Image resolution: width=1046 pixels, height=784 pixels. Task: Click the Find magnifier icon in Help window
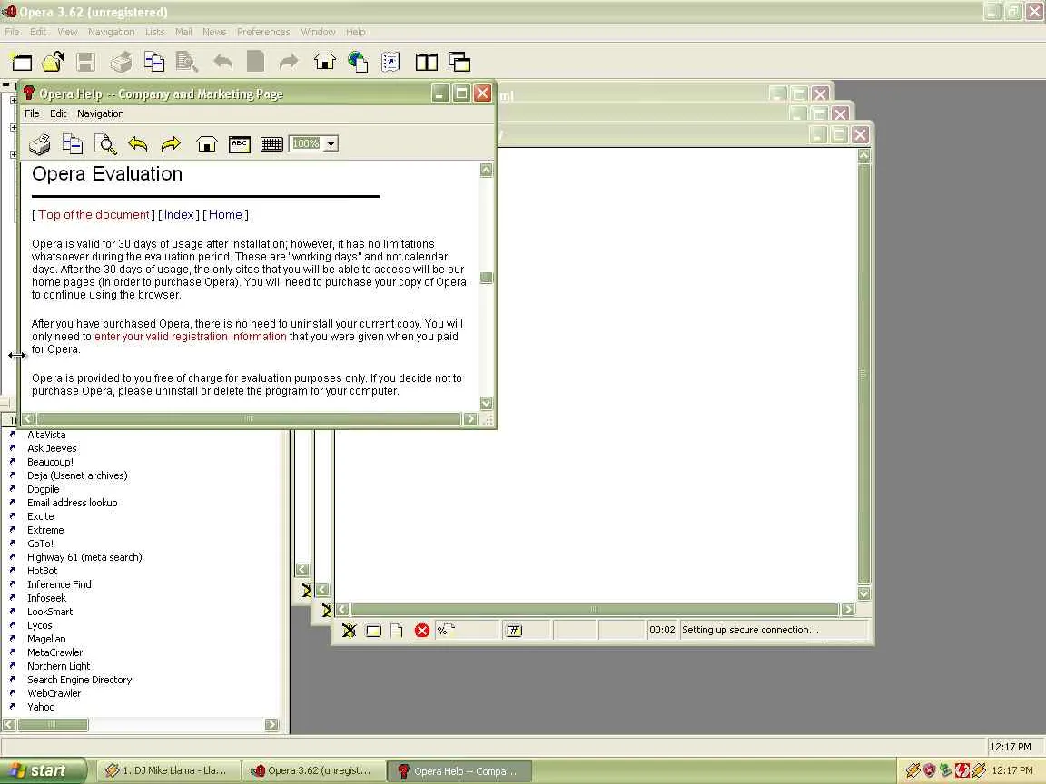(x=105, y=144)
